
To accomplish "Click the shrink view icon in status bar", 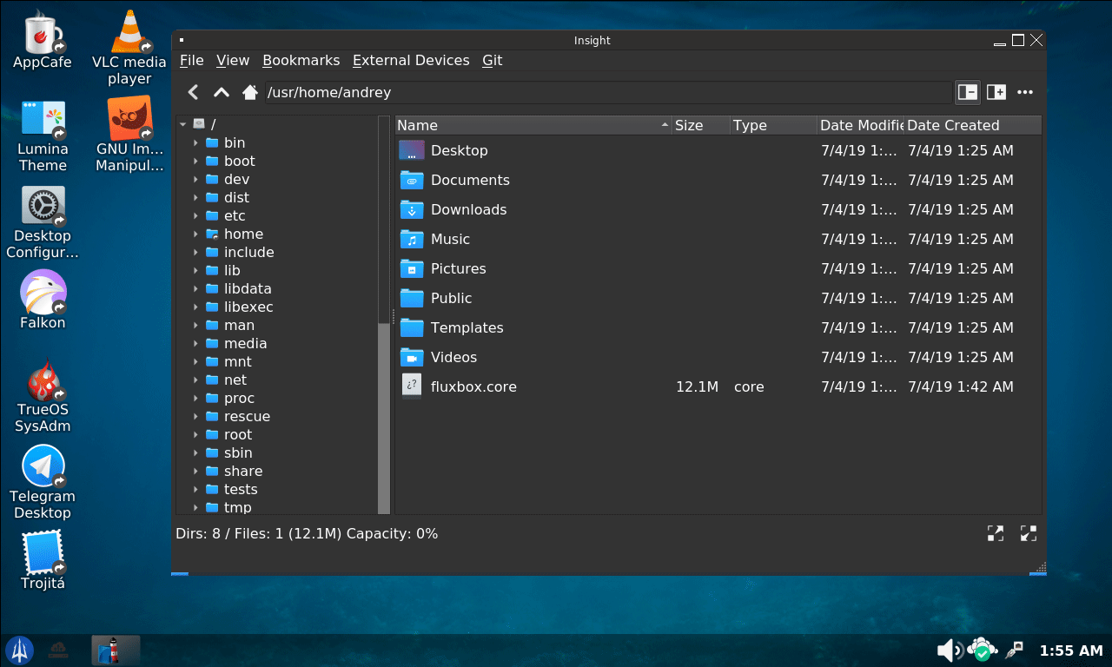I will [x=1028, y=533].
